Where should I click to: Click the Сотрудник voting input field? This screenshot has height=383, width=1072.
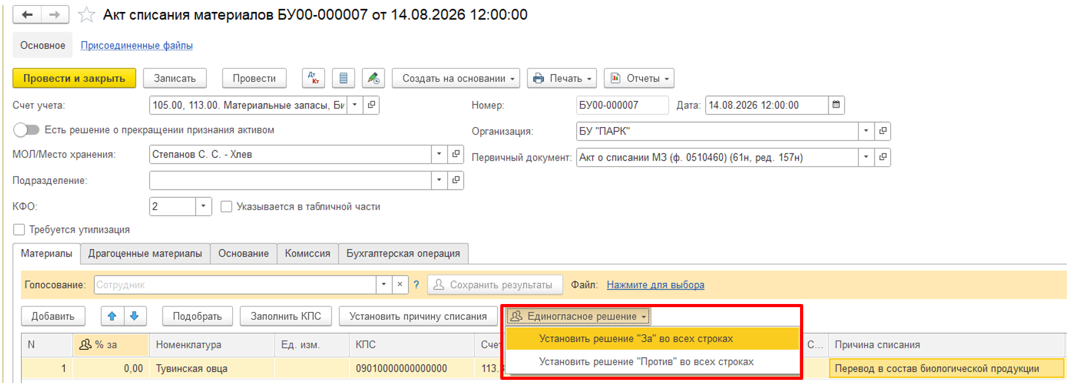[235, 285]
